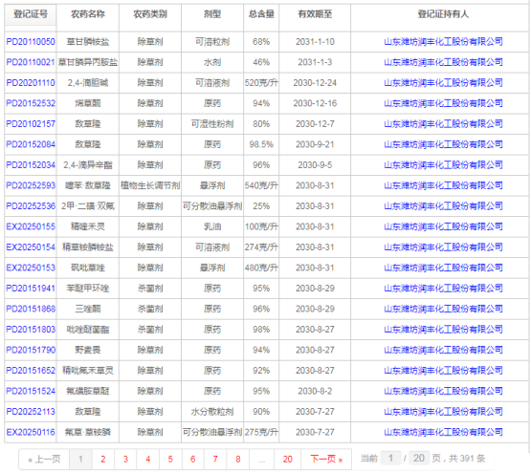Open registration EX20250116 link
Image resolution: width=530 pixels, height=472 pixels.
(31, 433)
